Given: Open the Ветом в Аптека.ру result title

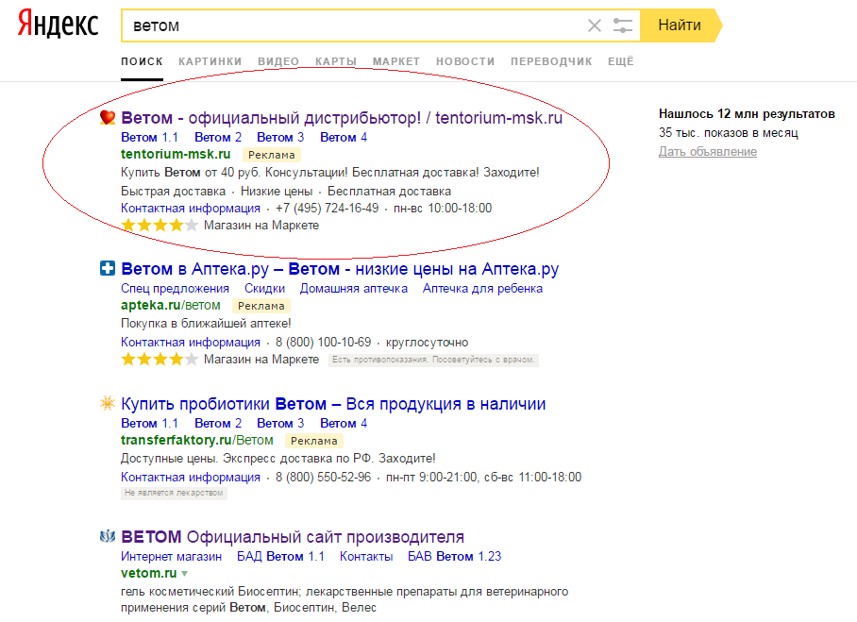Looking at the screenshot, I should coord(340,270).
